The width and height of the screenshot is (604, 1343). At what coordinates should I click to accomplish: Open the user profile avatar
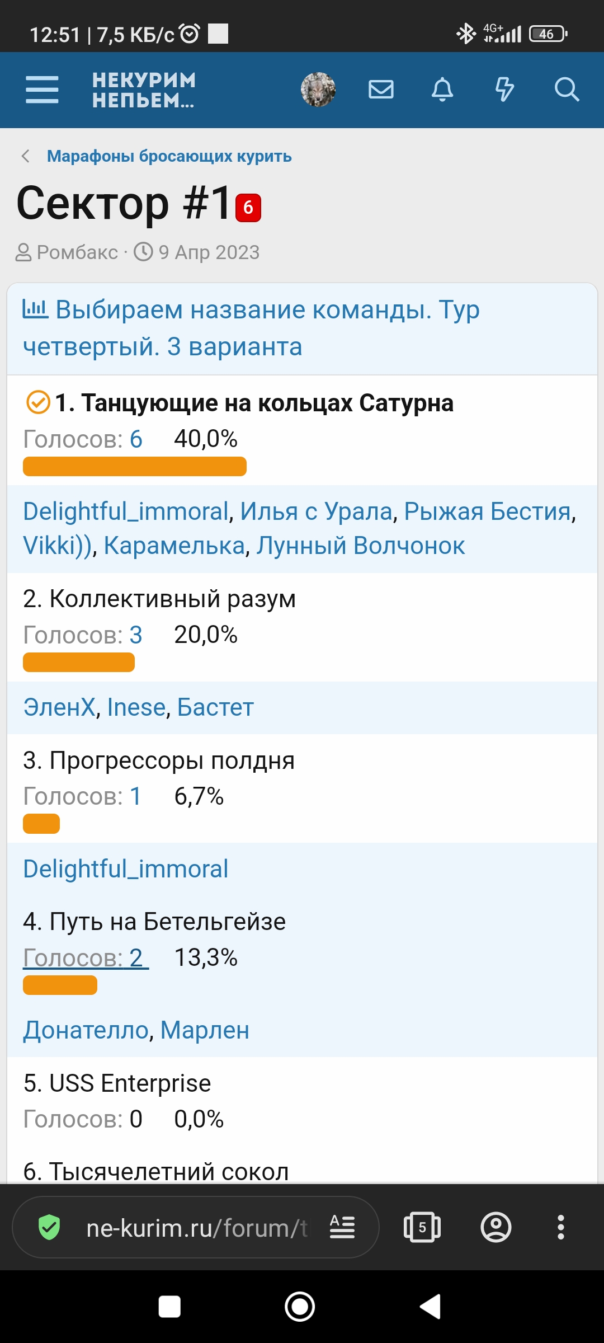[318, 90]
